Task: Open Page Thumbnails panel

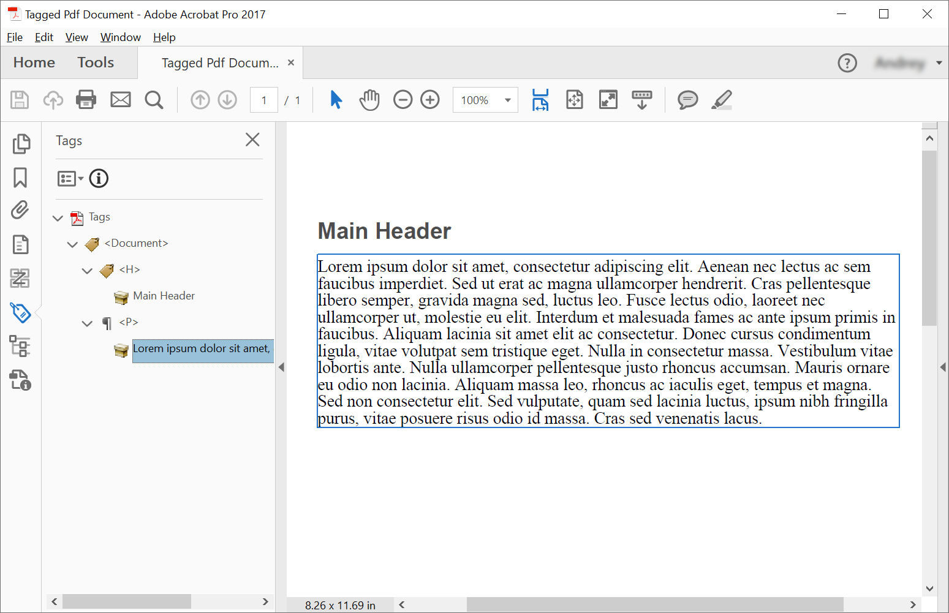Action: coord(21,144)
